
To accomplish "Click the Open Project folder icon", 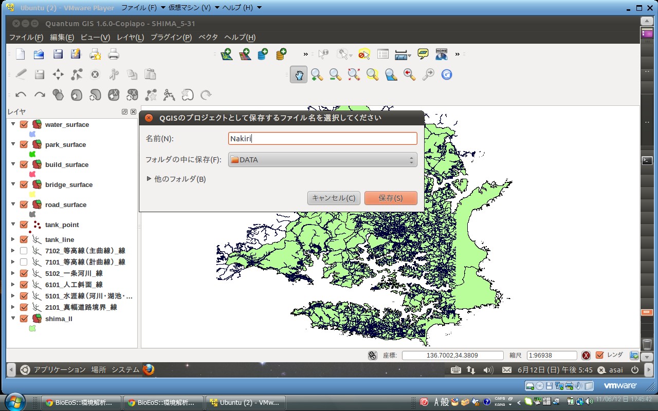I will [39, 54].
